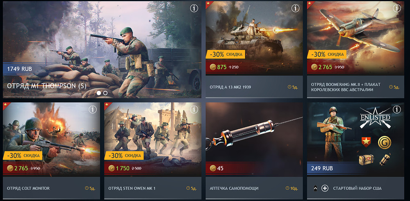This screenshot has height=201, width=410.
Task: Click plus icon beside Стартовый набор США
Action: pos(325,188)
